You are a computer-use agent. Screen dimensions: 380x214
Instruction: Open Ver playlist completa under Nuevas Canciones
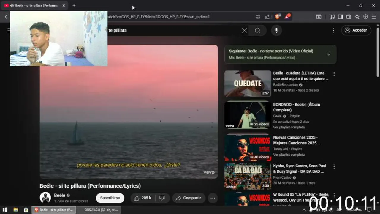289,155
